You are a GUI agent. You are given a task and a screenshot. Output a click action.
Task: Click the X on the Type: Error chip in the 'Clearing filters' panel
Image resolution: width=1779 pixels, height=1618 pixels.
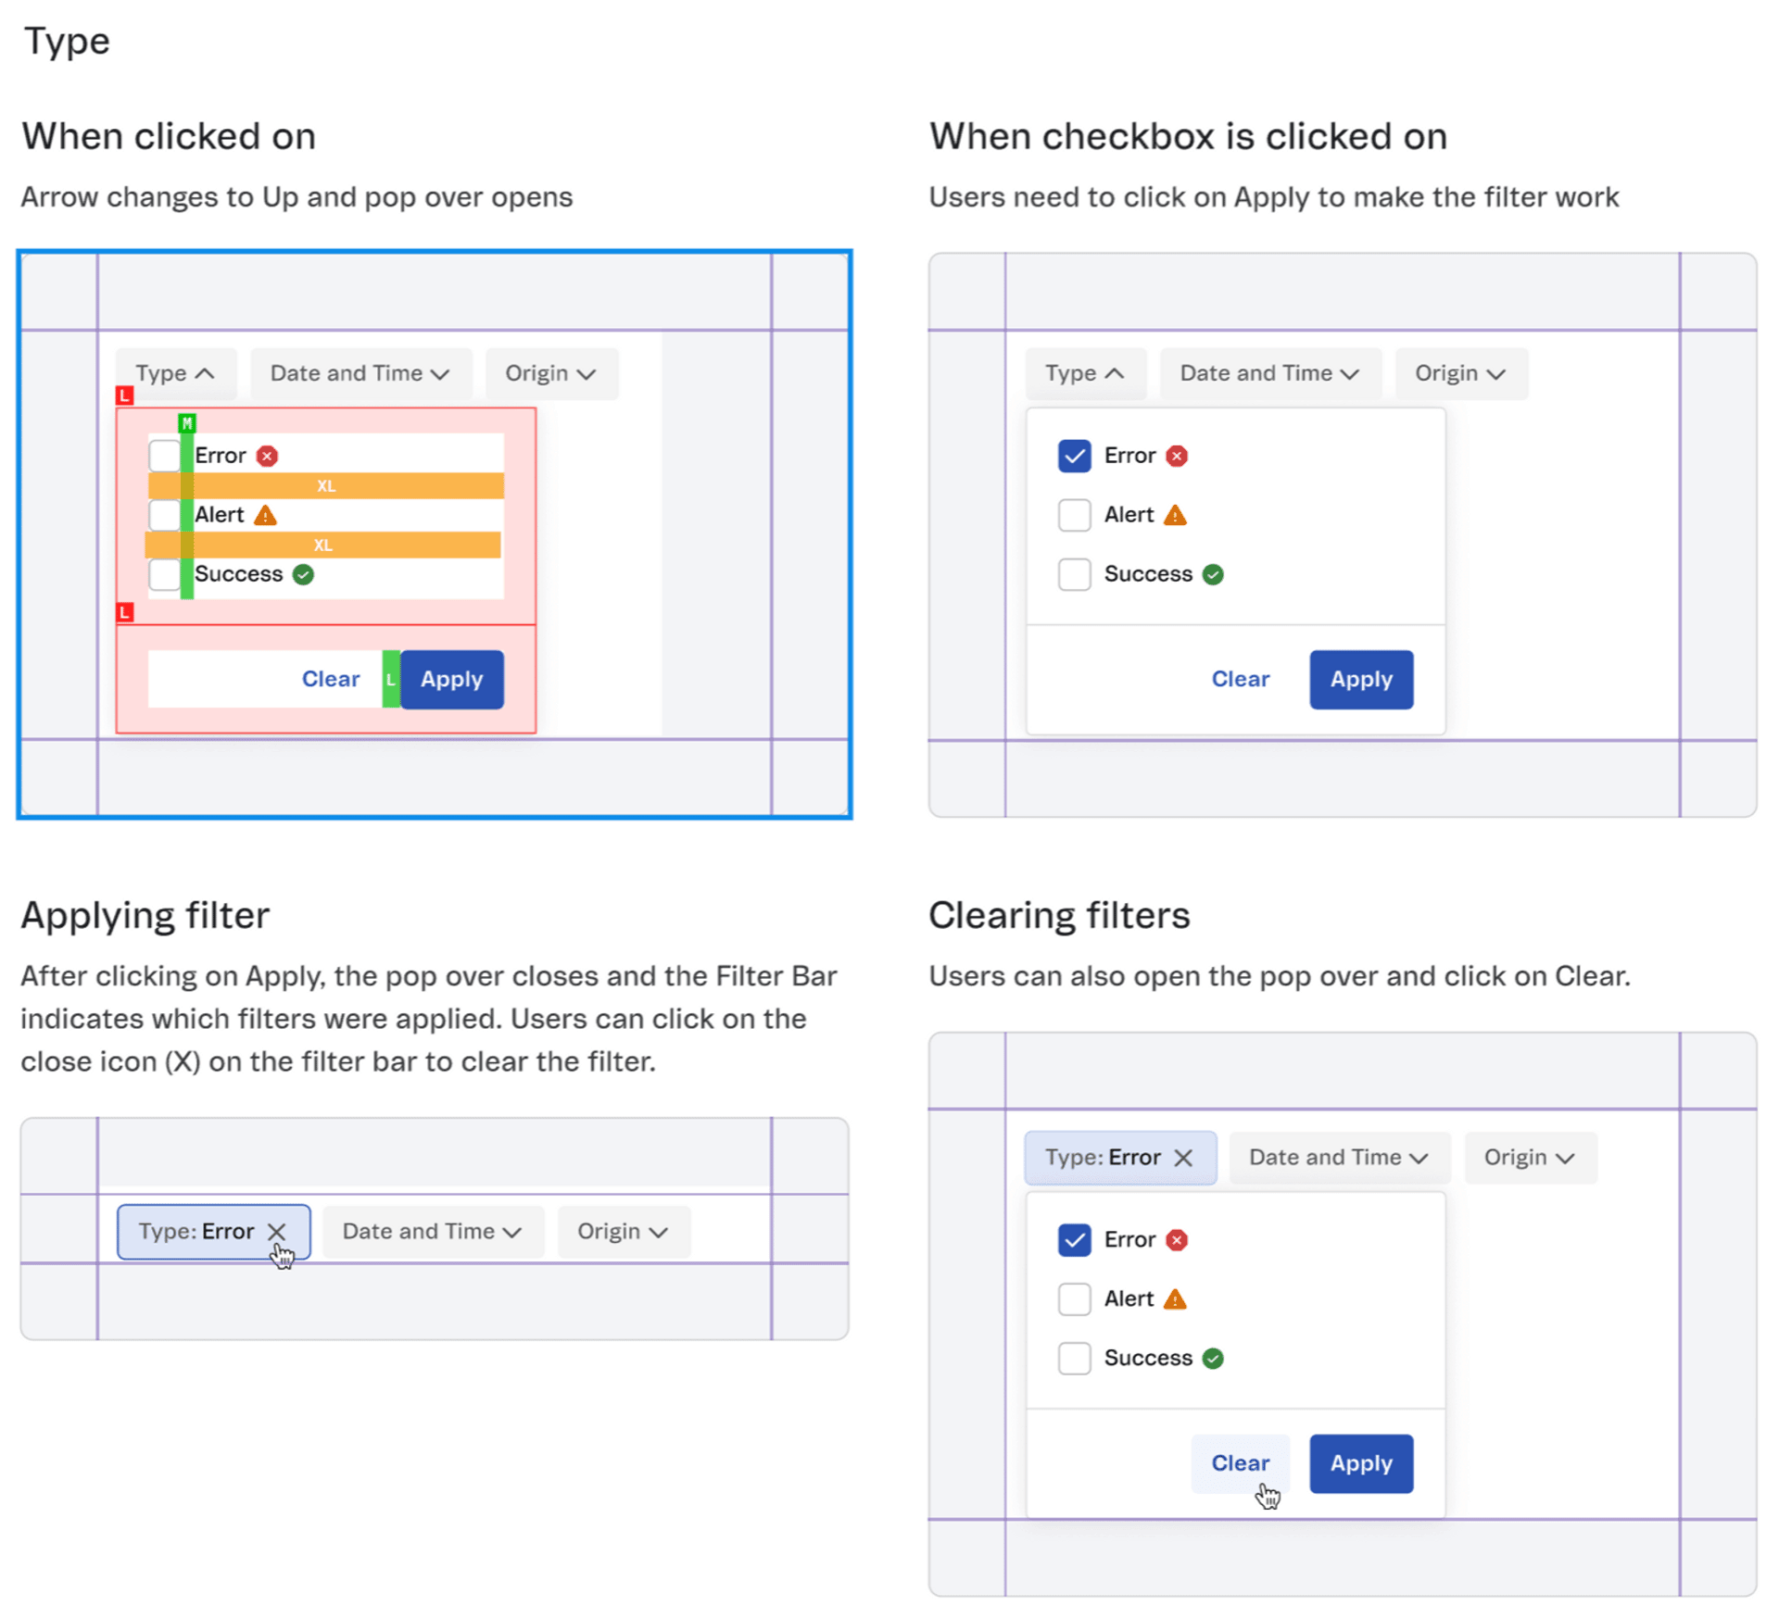pyautogui.click(x=1183, y=1157)
